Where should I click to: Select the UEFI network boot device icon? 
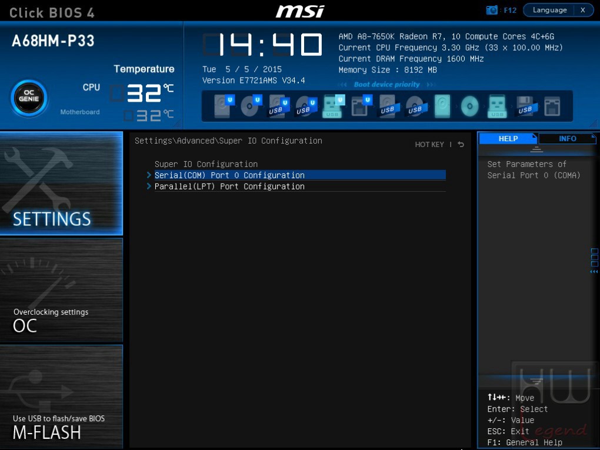361,106
